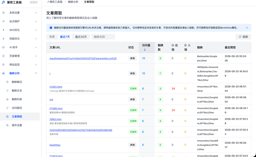
Task: Select the 最近30天 time range
Action: tap(81, 37)
